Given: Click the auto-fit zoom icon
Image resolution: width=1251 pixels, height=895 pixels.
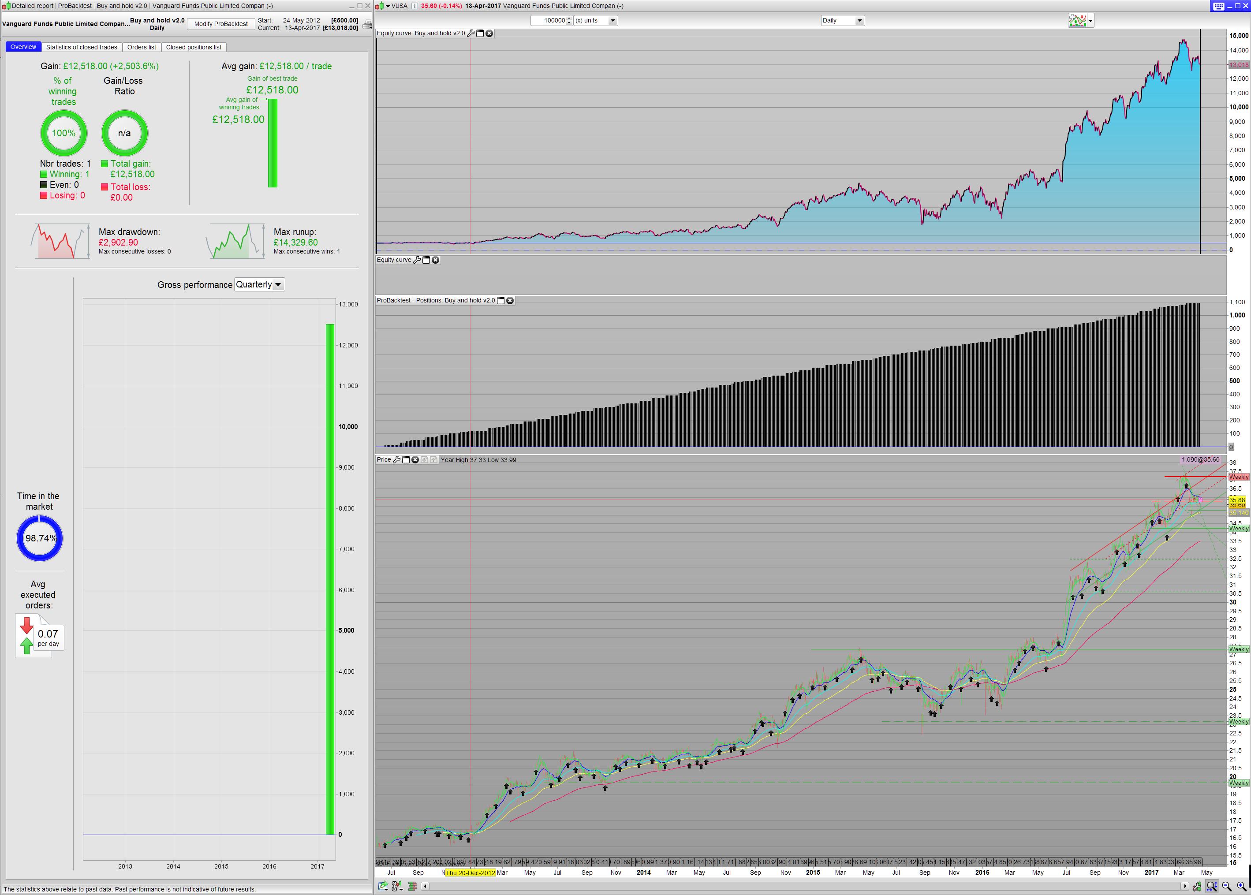Looking at the screenshot, I should (x=1212, y=886).
